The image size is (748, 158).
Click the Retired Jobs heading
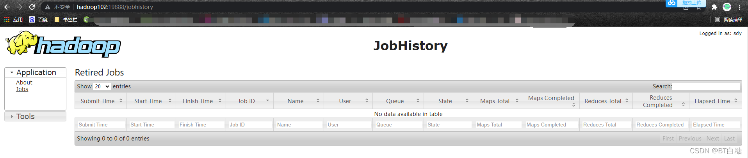99,72
